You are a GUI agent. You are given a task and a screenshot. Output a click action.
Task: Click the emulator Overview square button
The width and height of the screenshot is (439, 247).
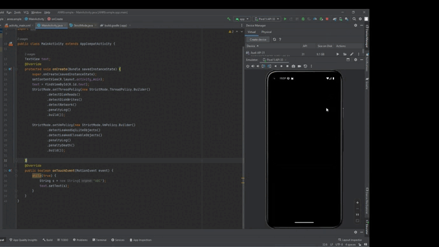287,66
